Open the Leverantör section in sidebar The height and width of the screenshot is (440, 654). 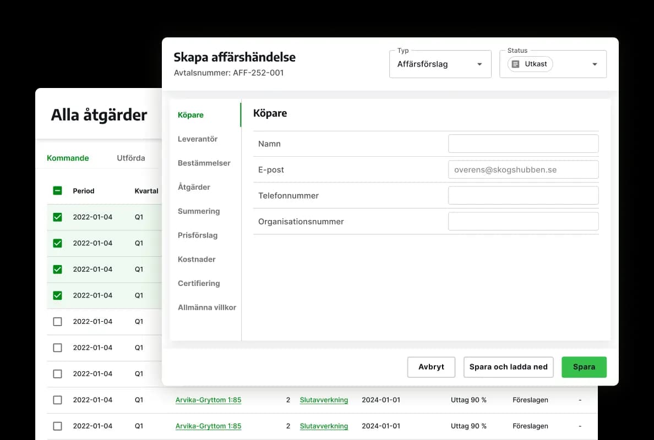click(x=198, y=139)
